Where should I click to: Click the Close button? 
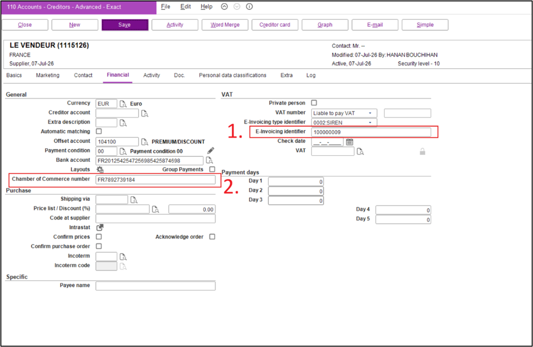coord(25,25)
